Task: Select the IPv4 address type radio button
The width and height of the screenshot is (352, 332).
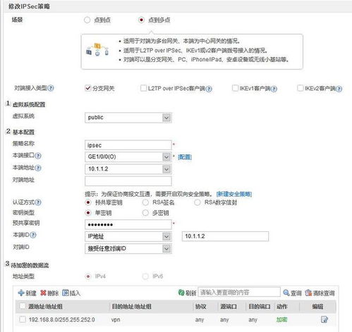Action: pos(88,276)
